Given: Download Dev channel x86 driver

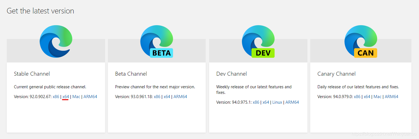Looking at the screenshot, I should [256, 102].
